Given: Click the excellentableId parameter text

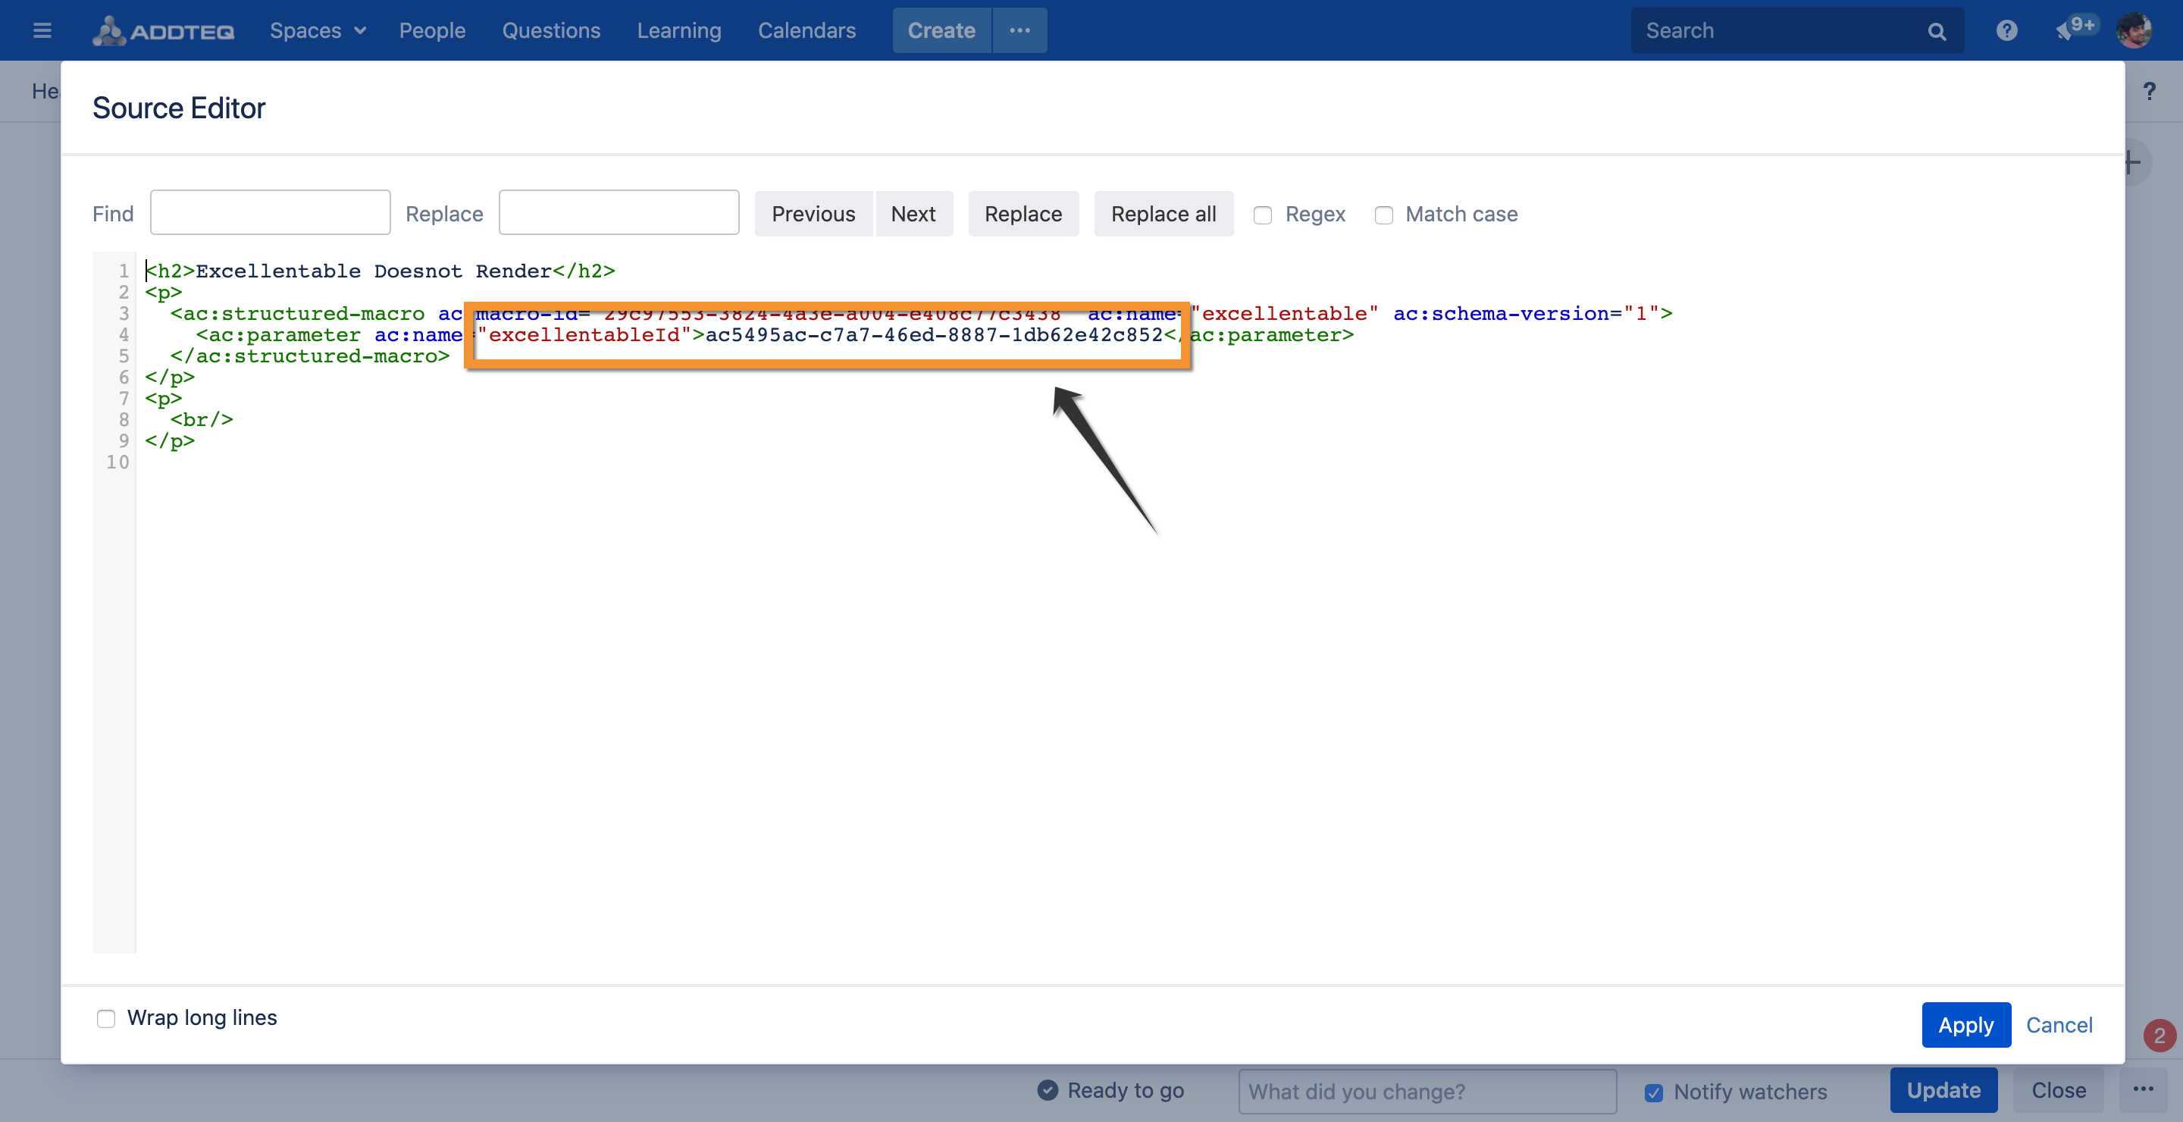Looking at the screenshot, I should point(584,335).
